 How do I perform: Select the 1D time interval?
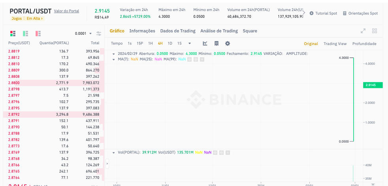click(x=170, y=43)
